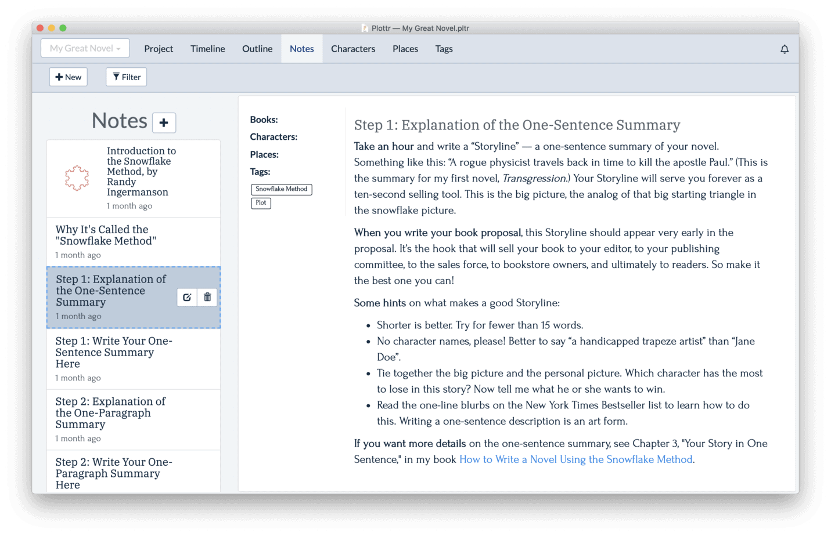Follow the Snowflake Method book link
The image size is (831, 536).
(x=575, y=459)
